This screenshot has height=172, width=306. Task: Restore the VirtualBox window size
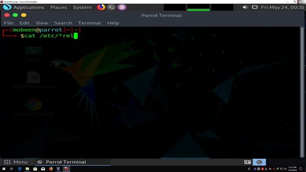(295, 1)
